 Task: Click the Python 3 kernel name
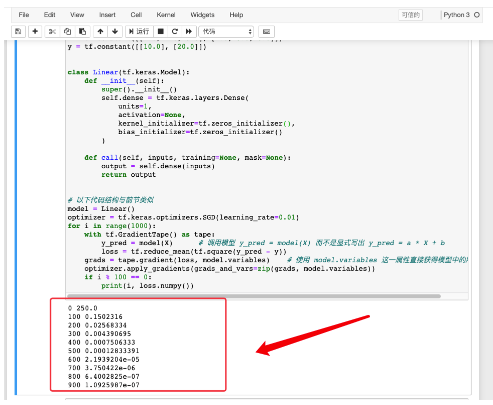pyautogui.click(x=457, y=15)
